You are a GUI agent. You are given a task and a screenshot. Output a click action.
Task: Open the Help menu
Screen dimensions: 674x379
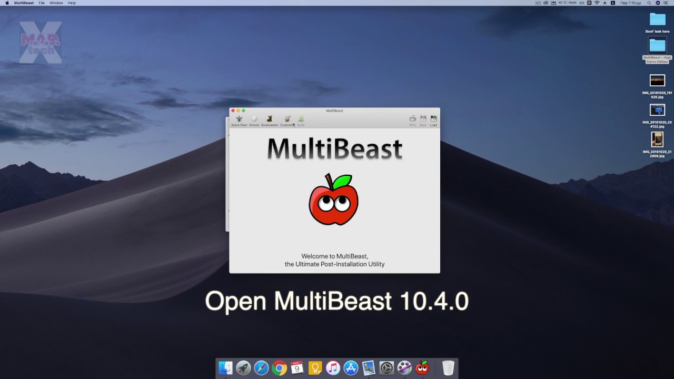coord(72,3)
